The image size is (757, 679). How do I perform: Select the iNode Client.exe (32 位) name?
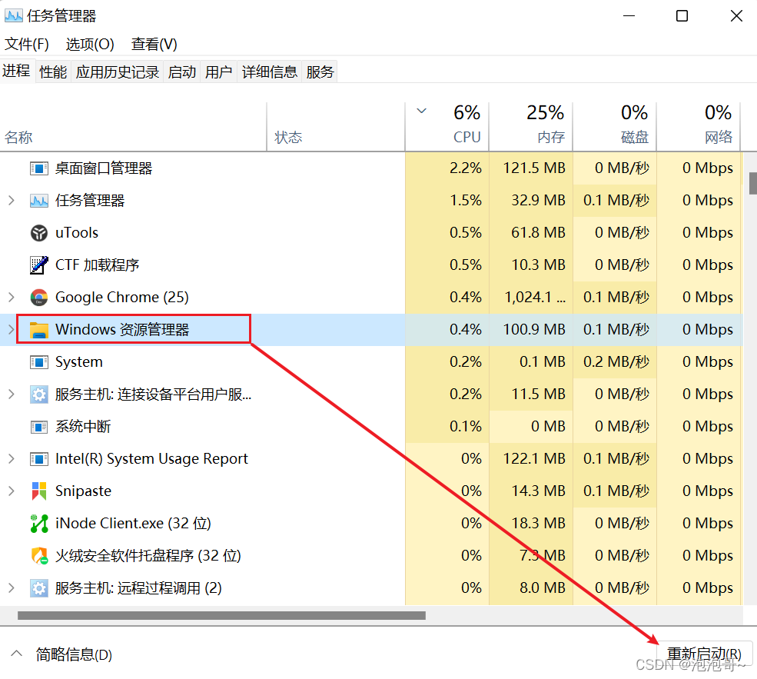click(133, 524)
